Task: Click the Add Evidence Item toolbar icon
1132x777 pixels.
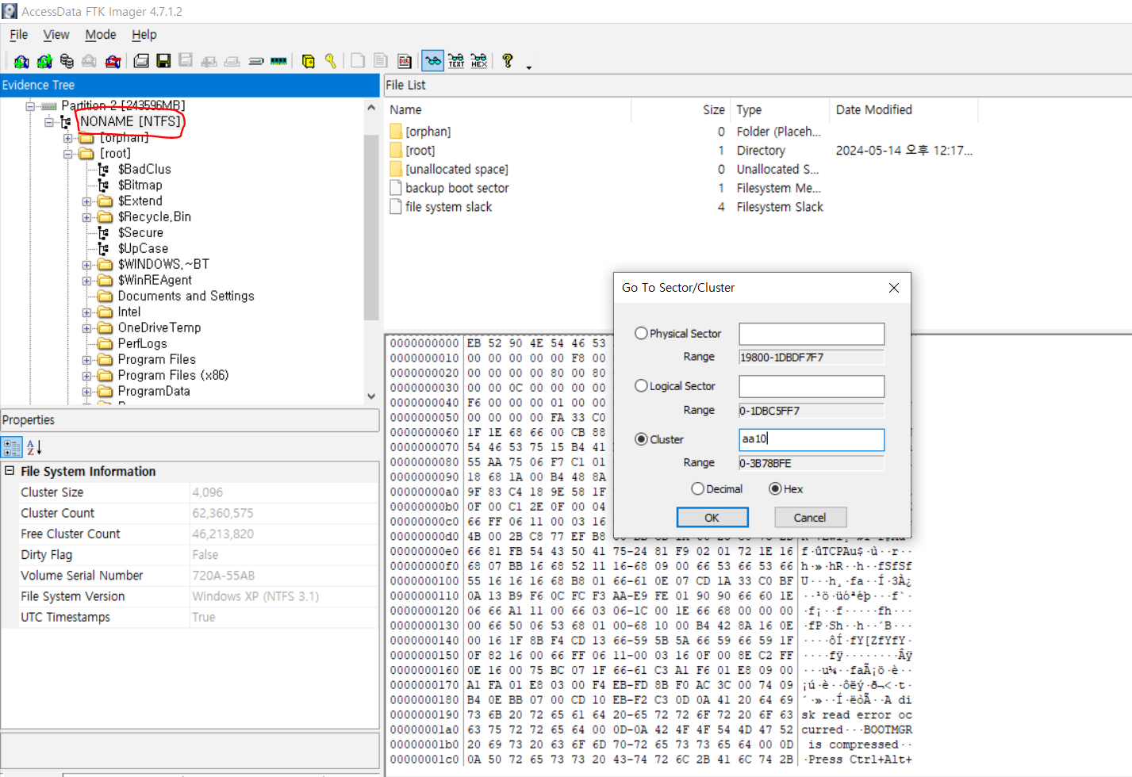Action: point(21,61)
